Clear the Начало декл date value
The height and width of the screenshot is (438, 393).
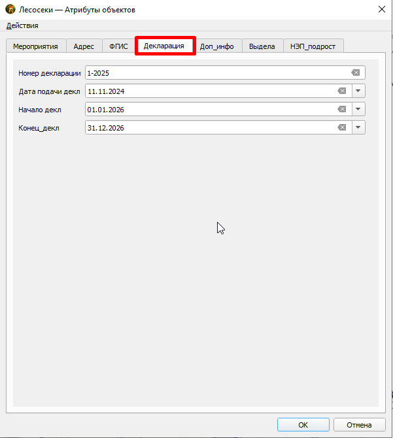click(x=342, y=109)
